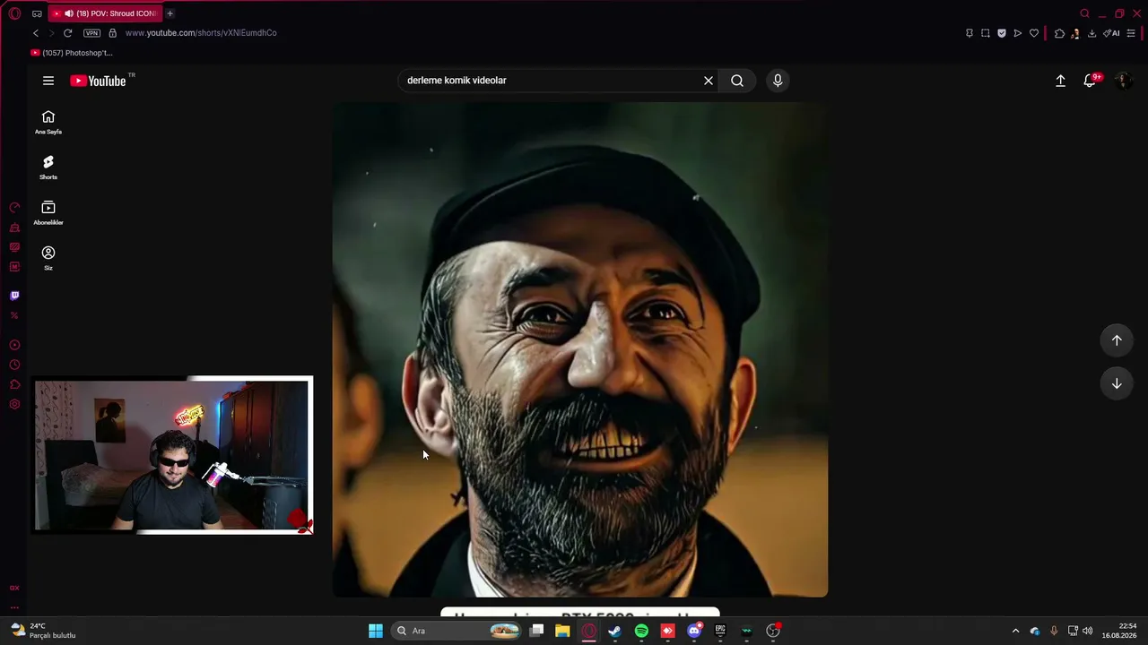The height and width of the screenshot is (645, 1148).
Task: Open the browser profile avatar in toolbar
Action: coord(1075,33)
